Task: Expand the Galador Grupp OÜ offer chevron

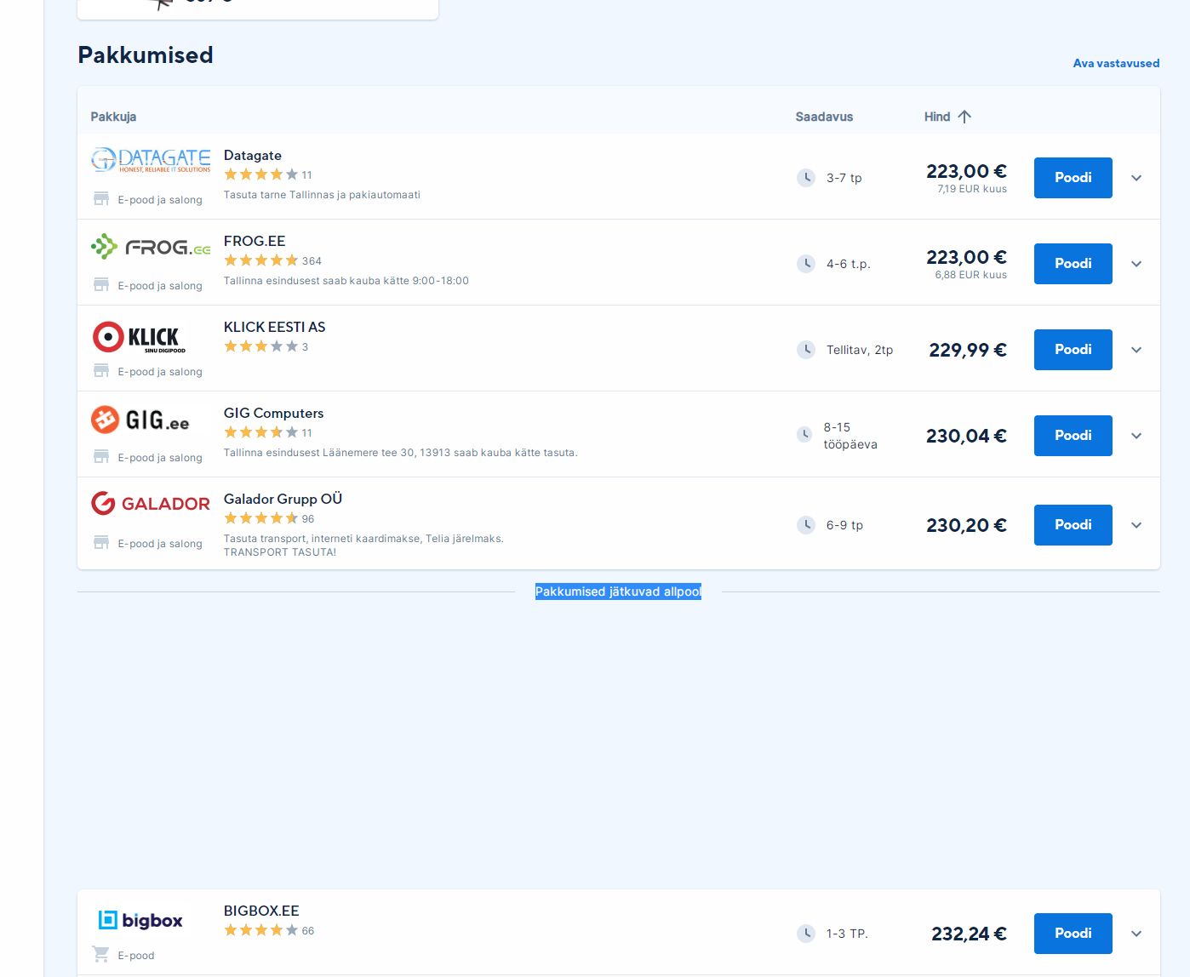Action: 1136,525
